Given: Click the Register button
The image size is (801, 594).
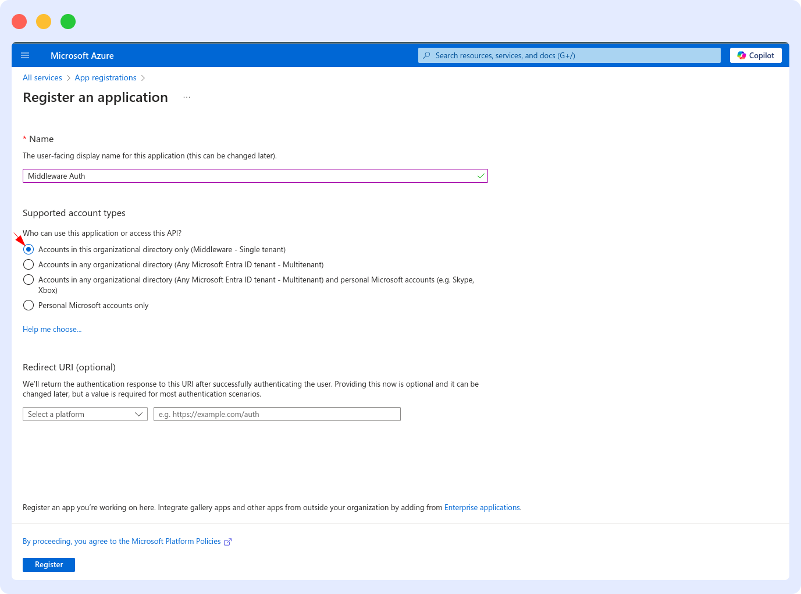Looking at the screenshot, I should tap(48, 564).
